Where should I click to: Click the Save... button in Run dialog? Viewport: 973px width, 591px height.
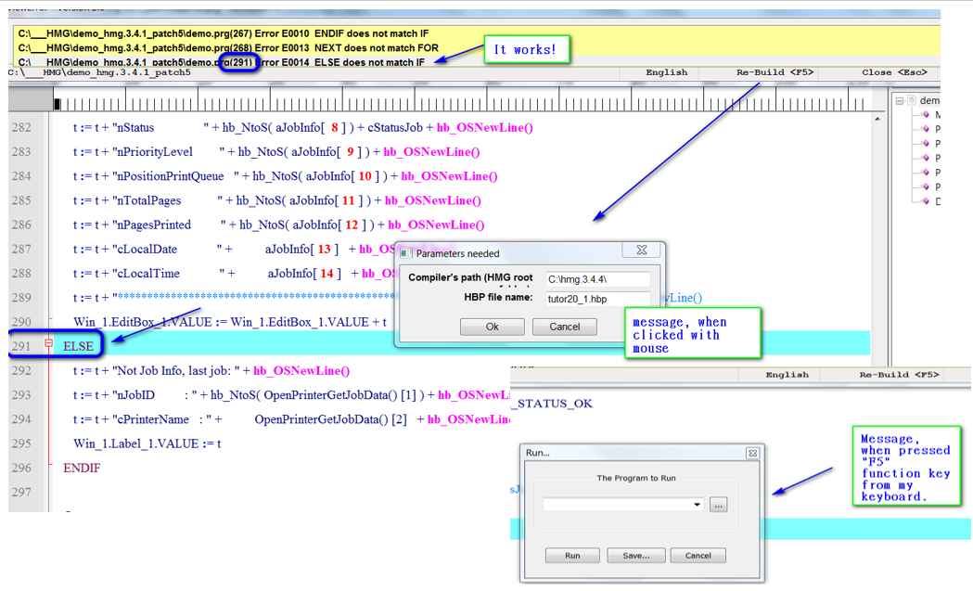click(x=635, y=556)
